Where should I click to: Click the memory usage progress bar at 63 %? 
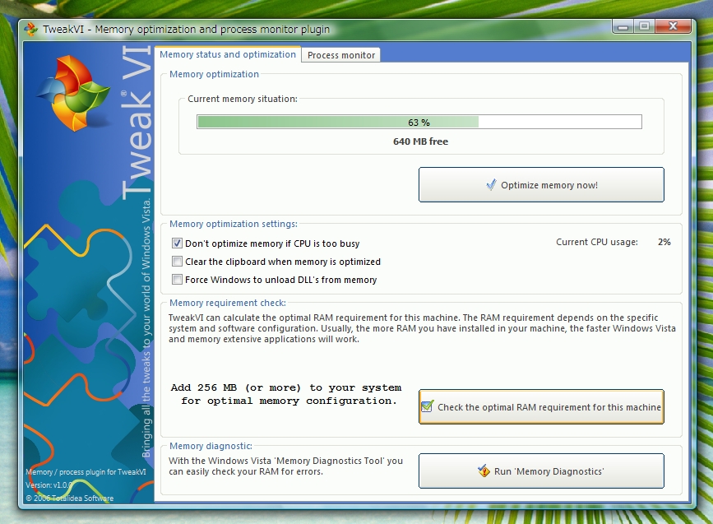pos(419,122)
